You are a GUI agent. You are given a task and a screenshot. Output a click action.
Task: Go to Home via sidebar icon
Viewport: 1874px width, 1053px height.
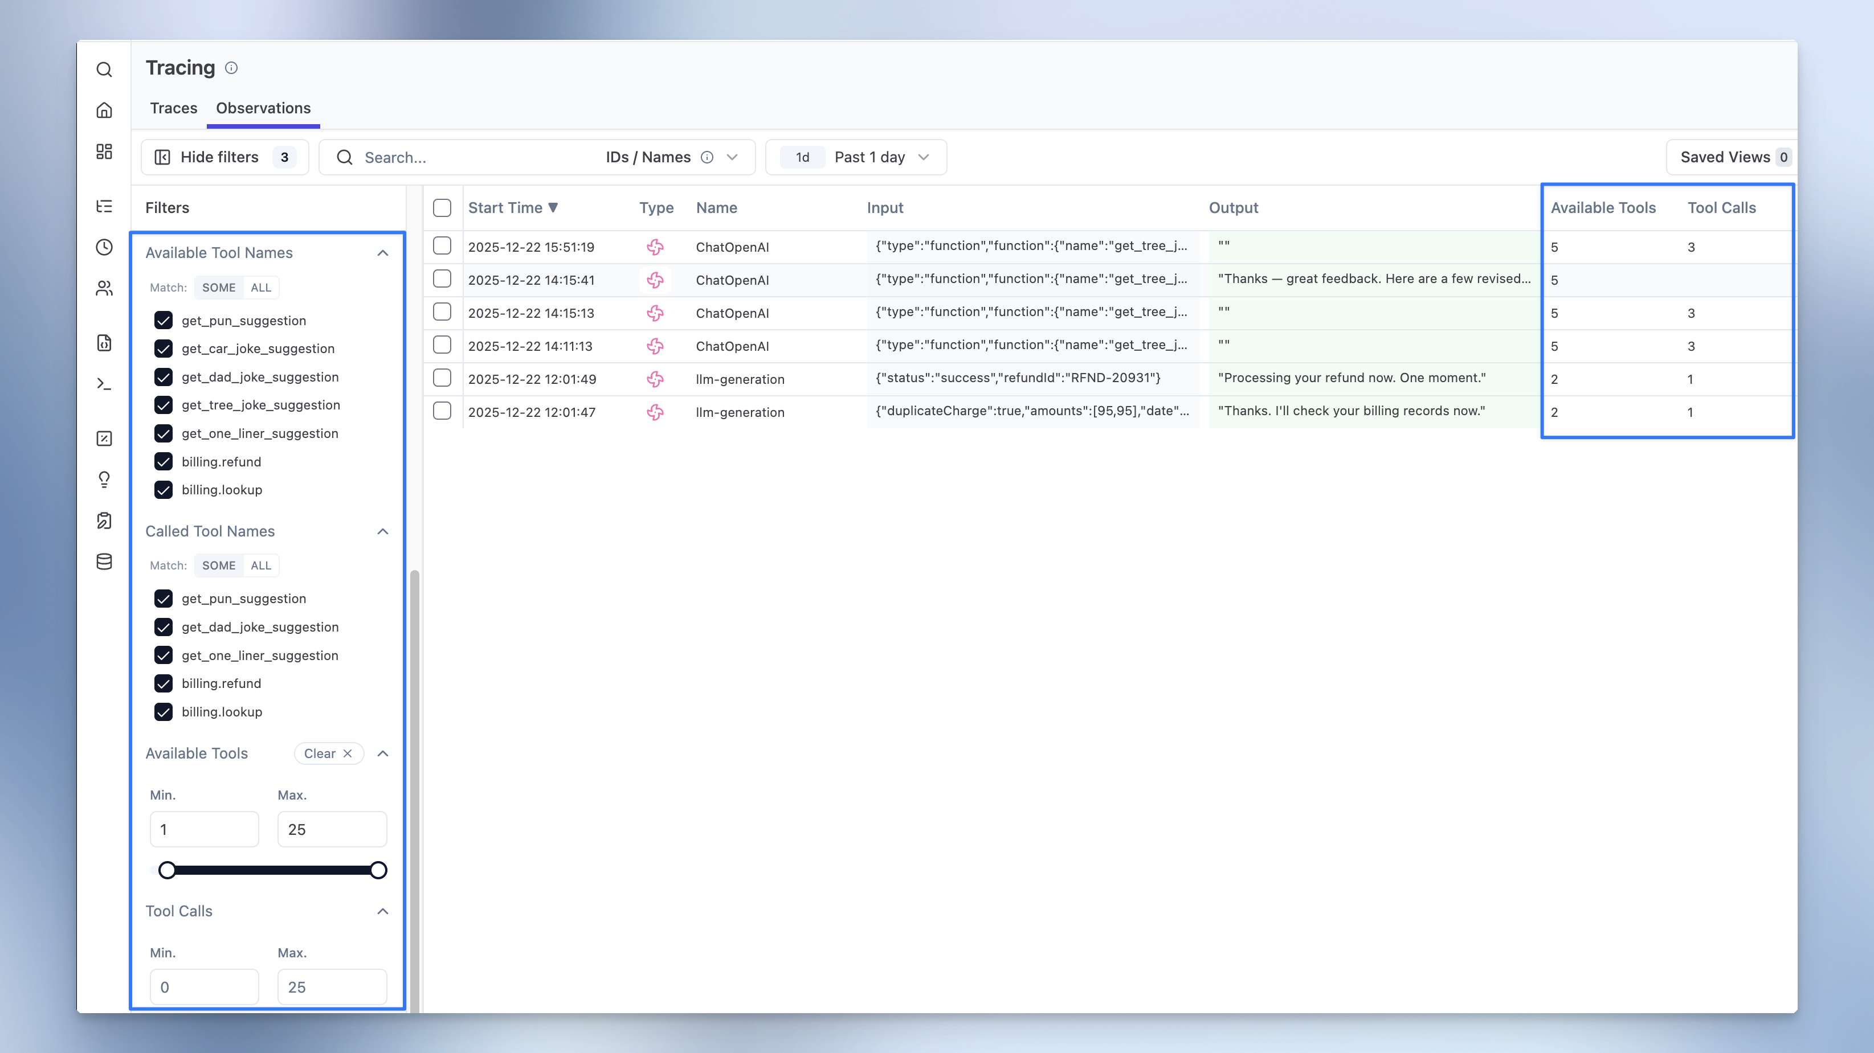point(104,110)
